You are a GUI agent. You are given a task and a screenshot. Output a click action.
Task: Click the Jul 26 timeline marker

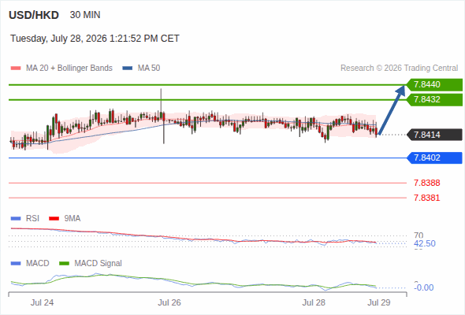pyautogui.click(x=169, y=302)
